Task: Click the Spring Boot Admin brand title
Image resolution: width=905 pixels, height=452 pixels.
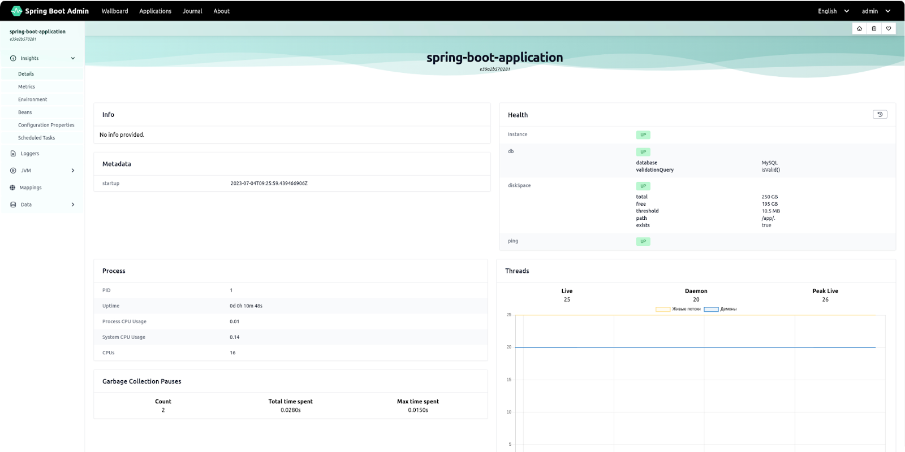Action: tap(57, 11)
